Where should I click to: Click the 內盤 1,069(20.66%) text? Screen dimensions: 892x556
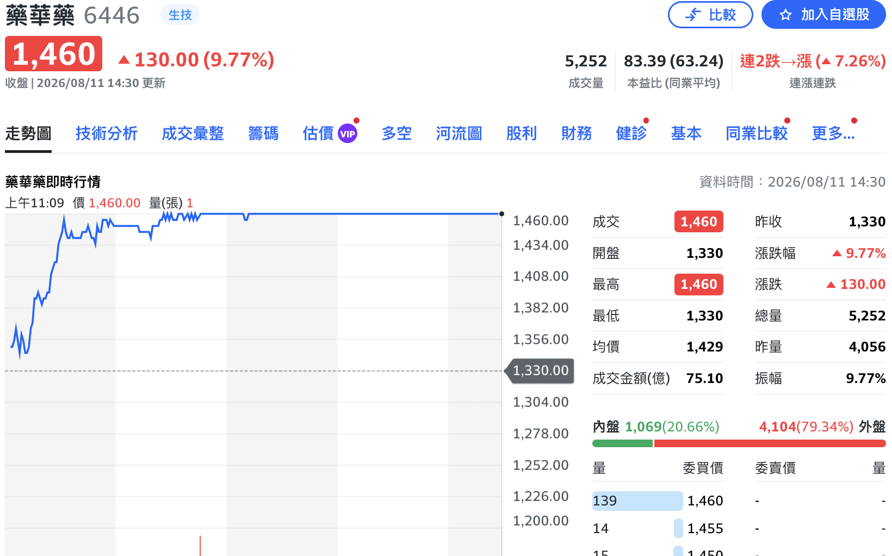(656, 427)
